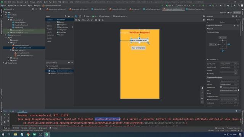The width and height of the screenshot is (244, 137).
Task: Click right constraint anchor circle in widget
Action: click(229, 45)
